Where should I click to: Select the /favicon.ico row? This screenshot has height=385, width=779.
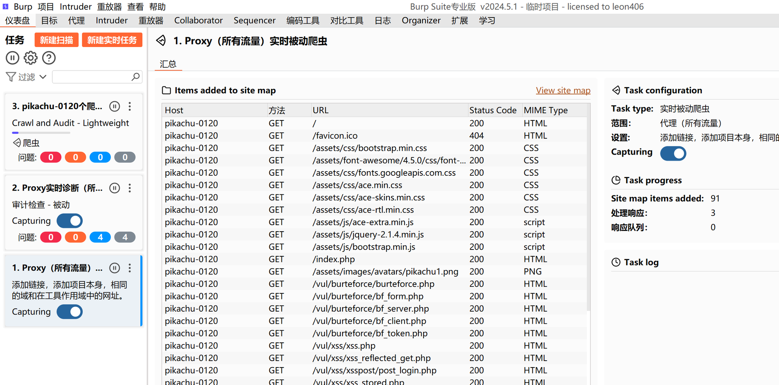374,136
